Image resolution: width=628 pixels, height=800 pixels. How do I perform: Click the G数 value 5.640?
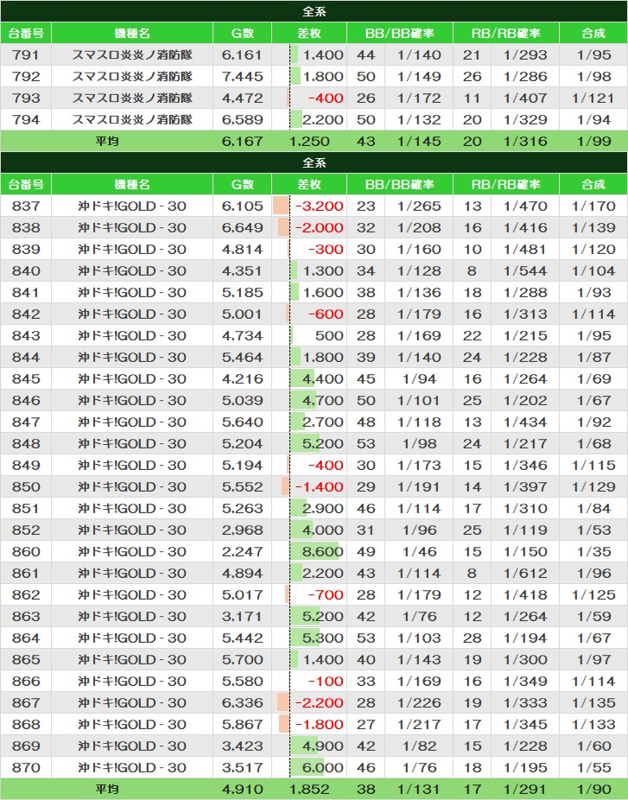coord(243,422)
